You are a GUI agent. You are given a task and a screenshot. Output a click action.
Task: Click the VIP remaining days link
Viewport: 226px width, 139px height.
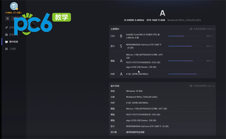(x=14, y=13)
